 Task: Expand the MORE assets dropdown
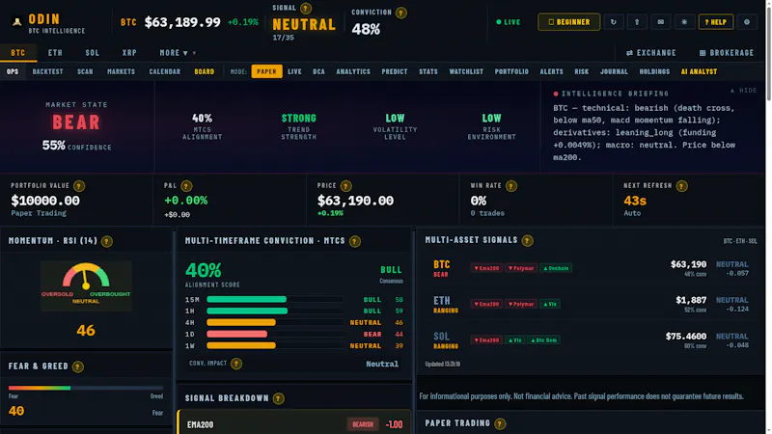point(178,53)
